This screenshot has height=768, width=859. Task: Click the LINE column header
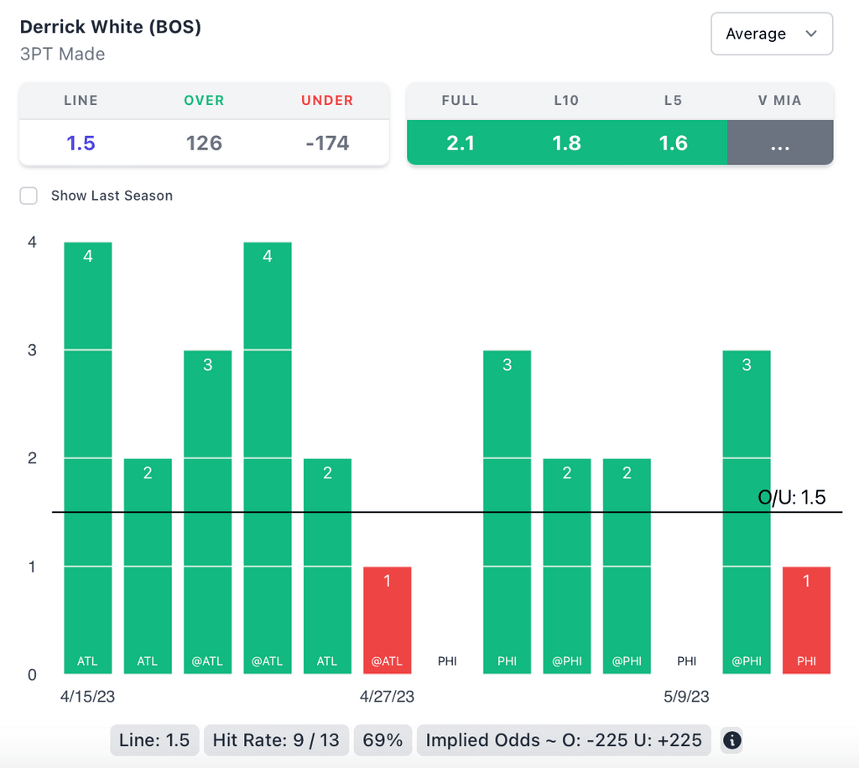click(81, 101)
